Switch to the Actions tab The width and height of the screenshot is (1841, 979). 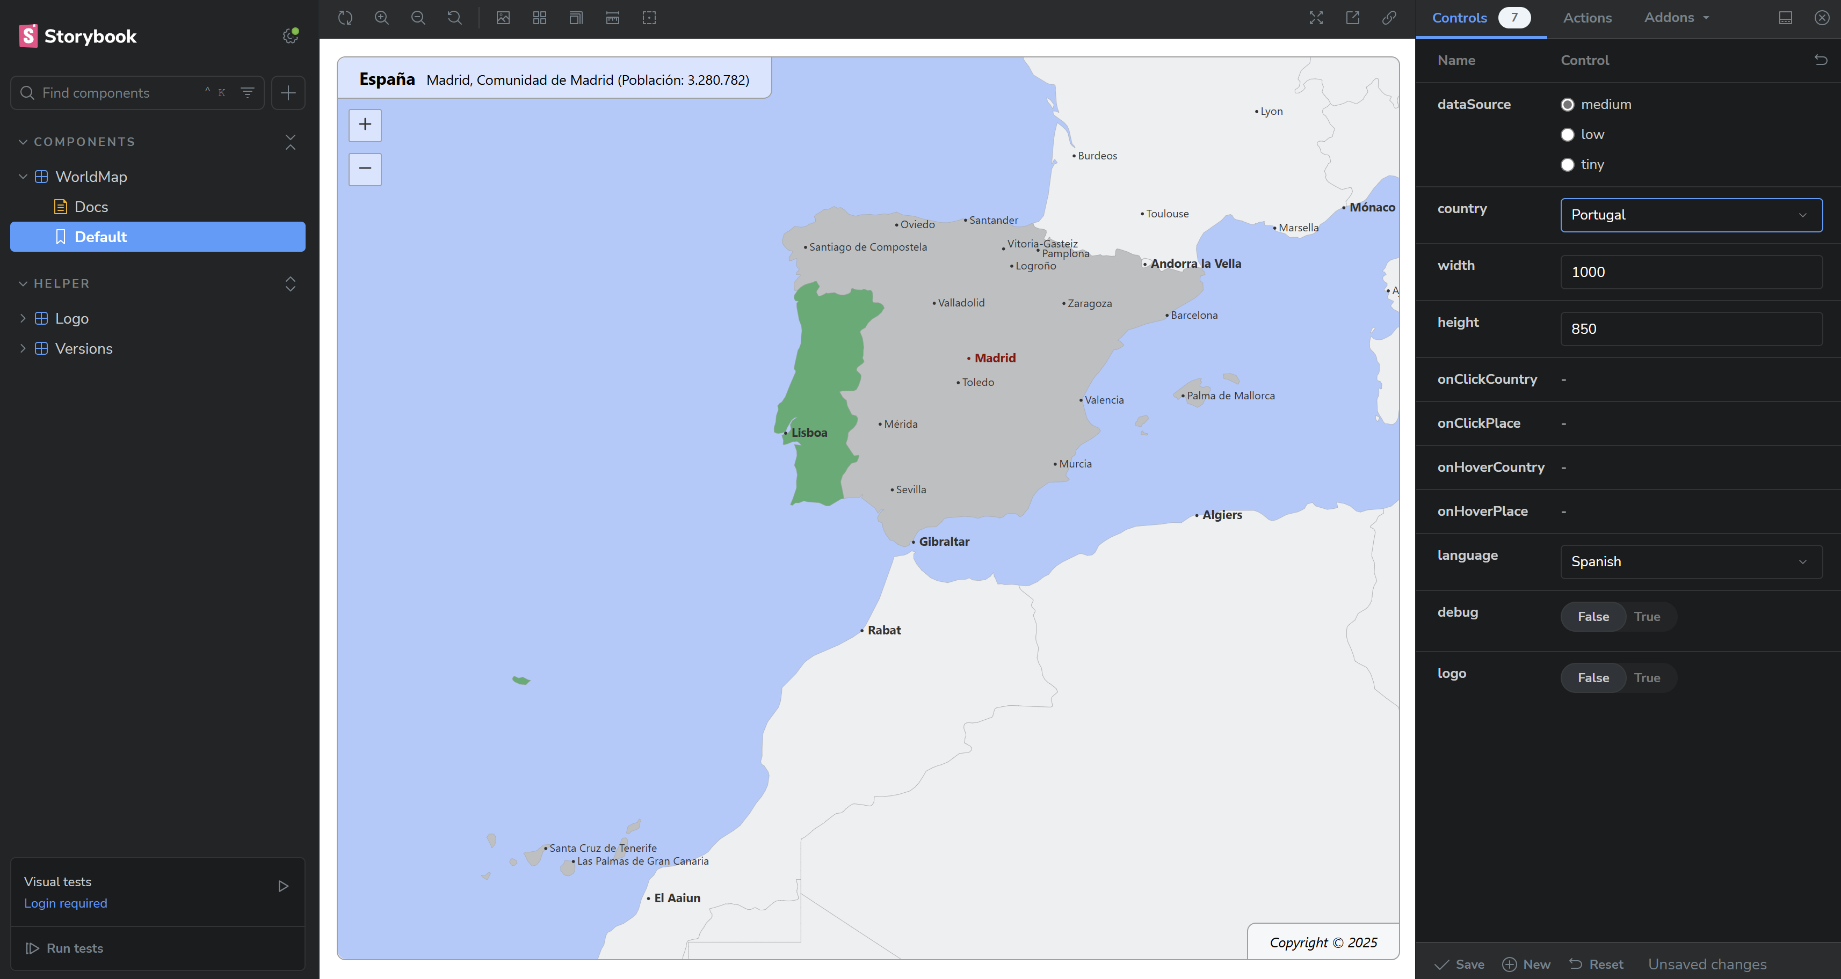pos(1586,18)
